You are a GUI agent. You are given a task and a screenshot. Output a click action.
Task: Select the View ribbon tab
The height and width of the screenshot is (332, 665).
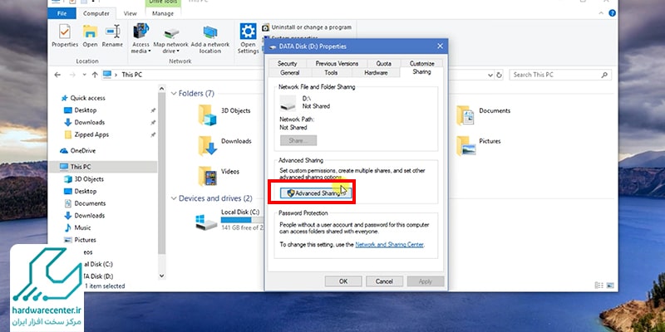(x=131, y=13)
